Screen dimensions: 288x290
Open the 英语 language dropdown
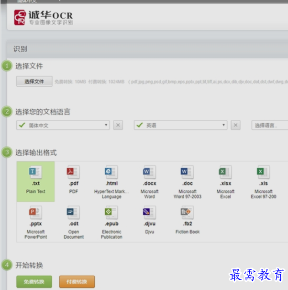[x=180, y=125]
